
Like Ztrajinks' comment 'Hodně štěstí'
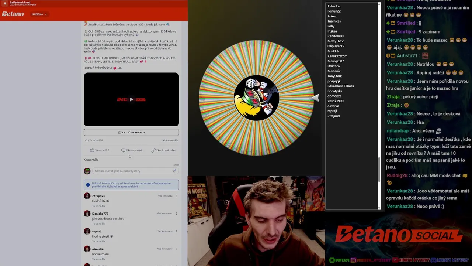99,206
